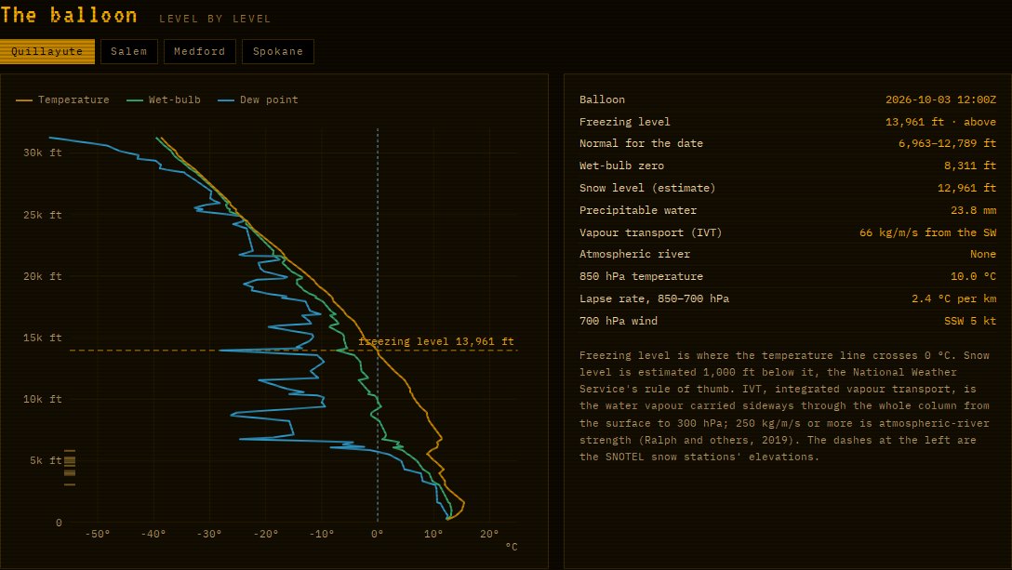Click the lapse rate value 2.4 °C per km
This screenshot has height=570, width=1012.
pyautogui.click(x=953, y=298)
